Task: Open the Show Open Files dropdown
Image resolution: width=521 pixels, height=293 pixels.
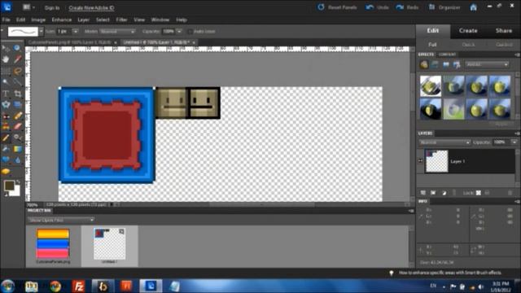Action: tap(61, 220)
